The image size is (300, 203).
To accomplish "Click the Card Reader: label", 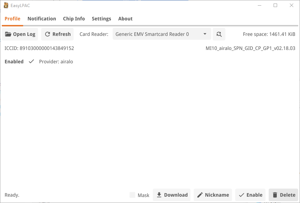I will click(94, 34).
